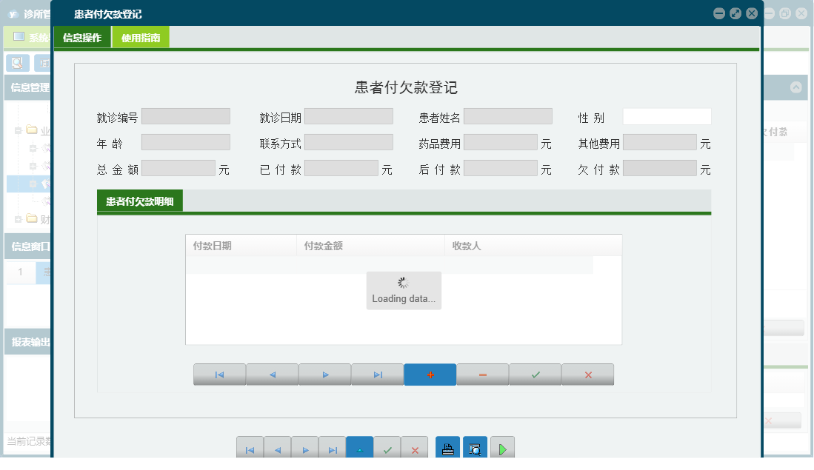Click the green run arrow icon
Screen dimensions: 814x470
coord(501,447)
